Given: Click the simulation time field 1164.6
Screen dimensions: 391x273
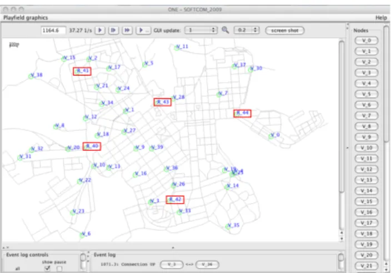Looking at the screenshot, I should [x=53, y=31].
